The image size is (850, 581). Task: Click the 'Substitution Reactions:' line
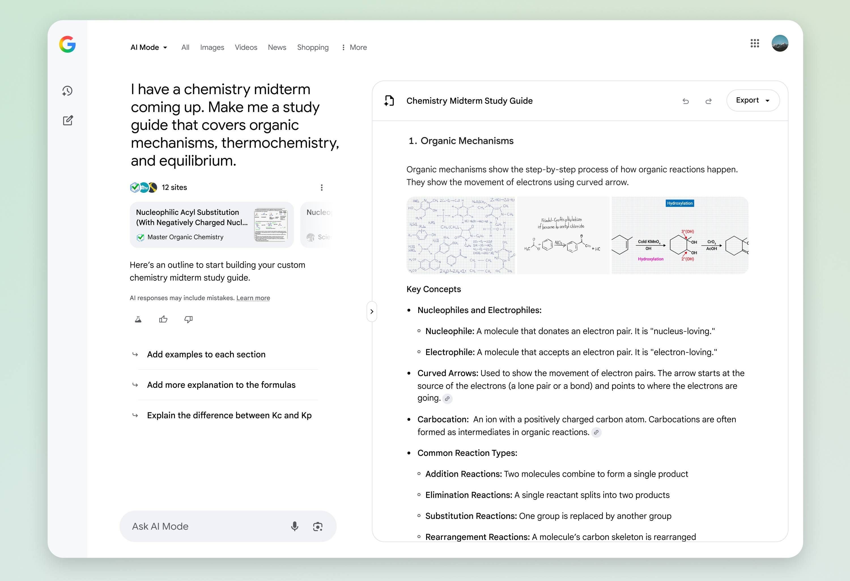pyautogui.click(x=548, y=516)
